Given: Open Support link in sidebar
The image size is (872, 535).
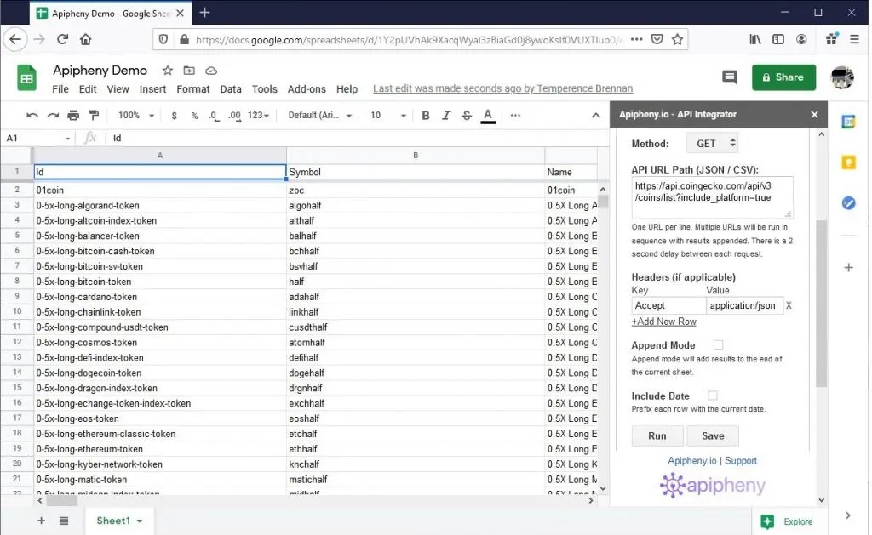Looking at the screenshot, I should point(740,460).
